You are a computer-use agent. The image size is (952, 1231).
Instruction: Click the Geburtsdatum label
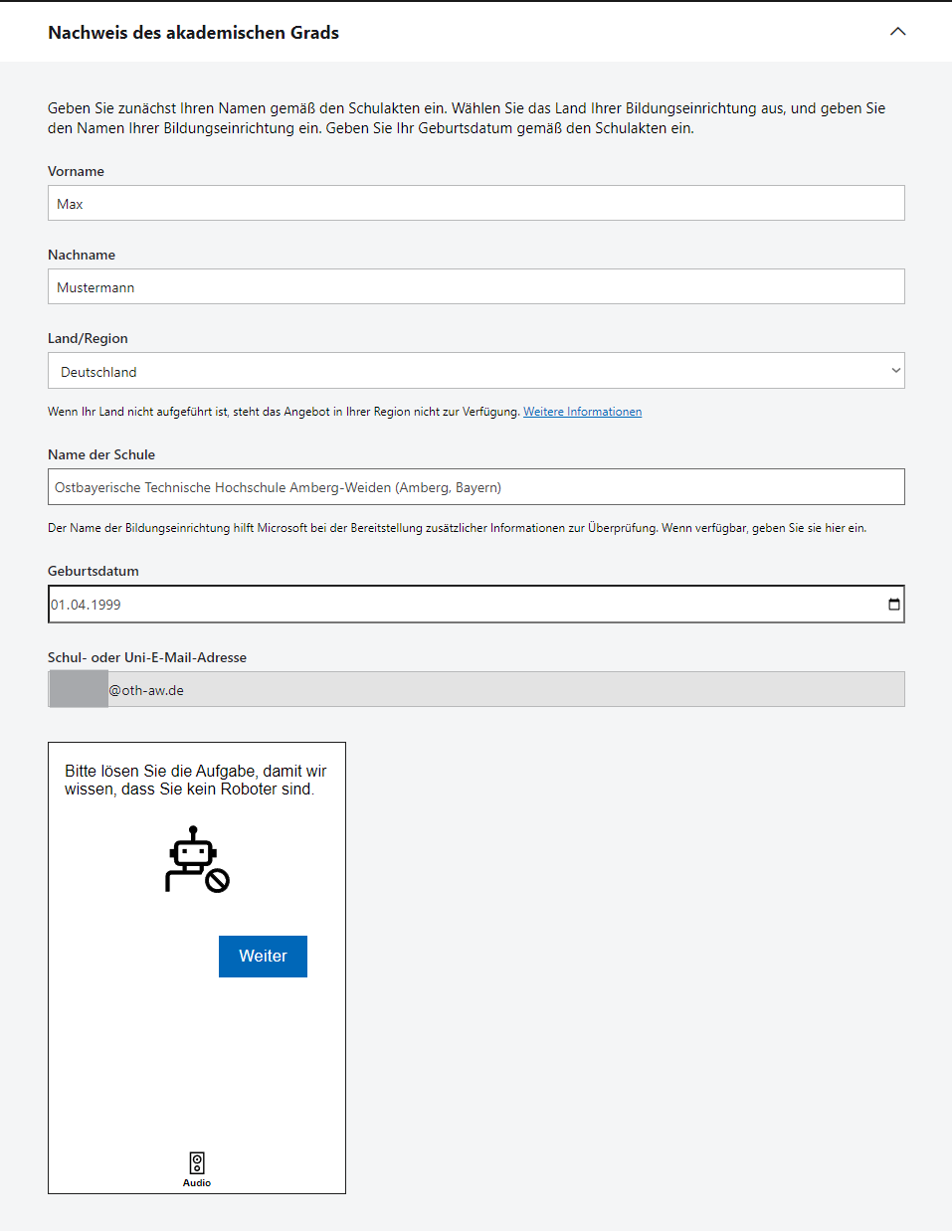94,571
